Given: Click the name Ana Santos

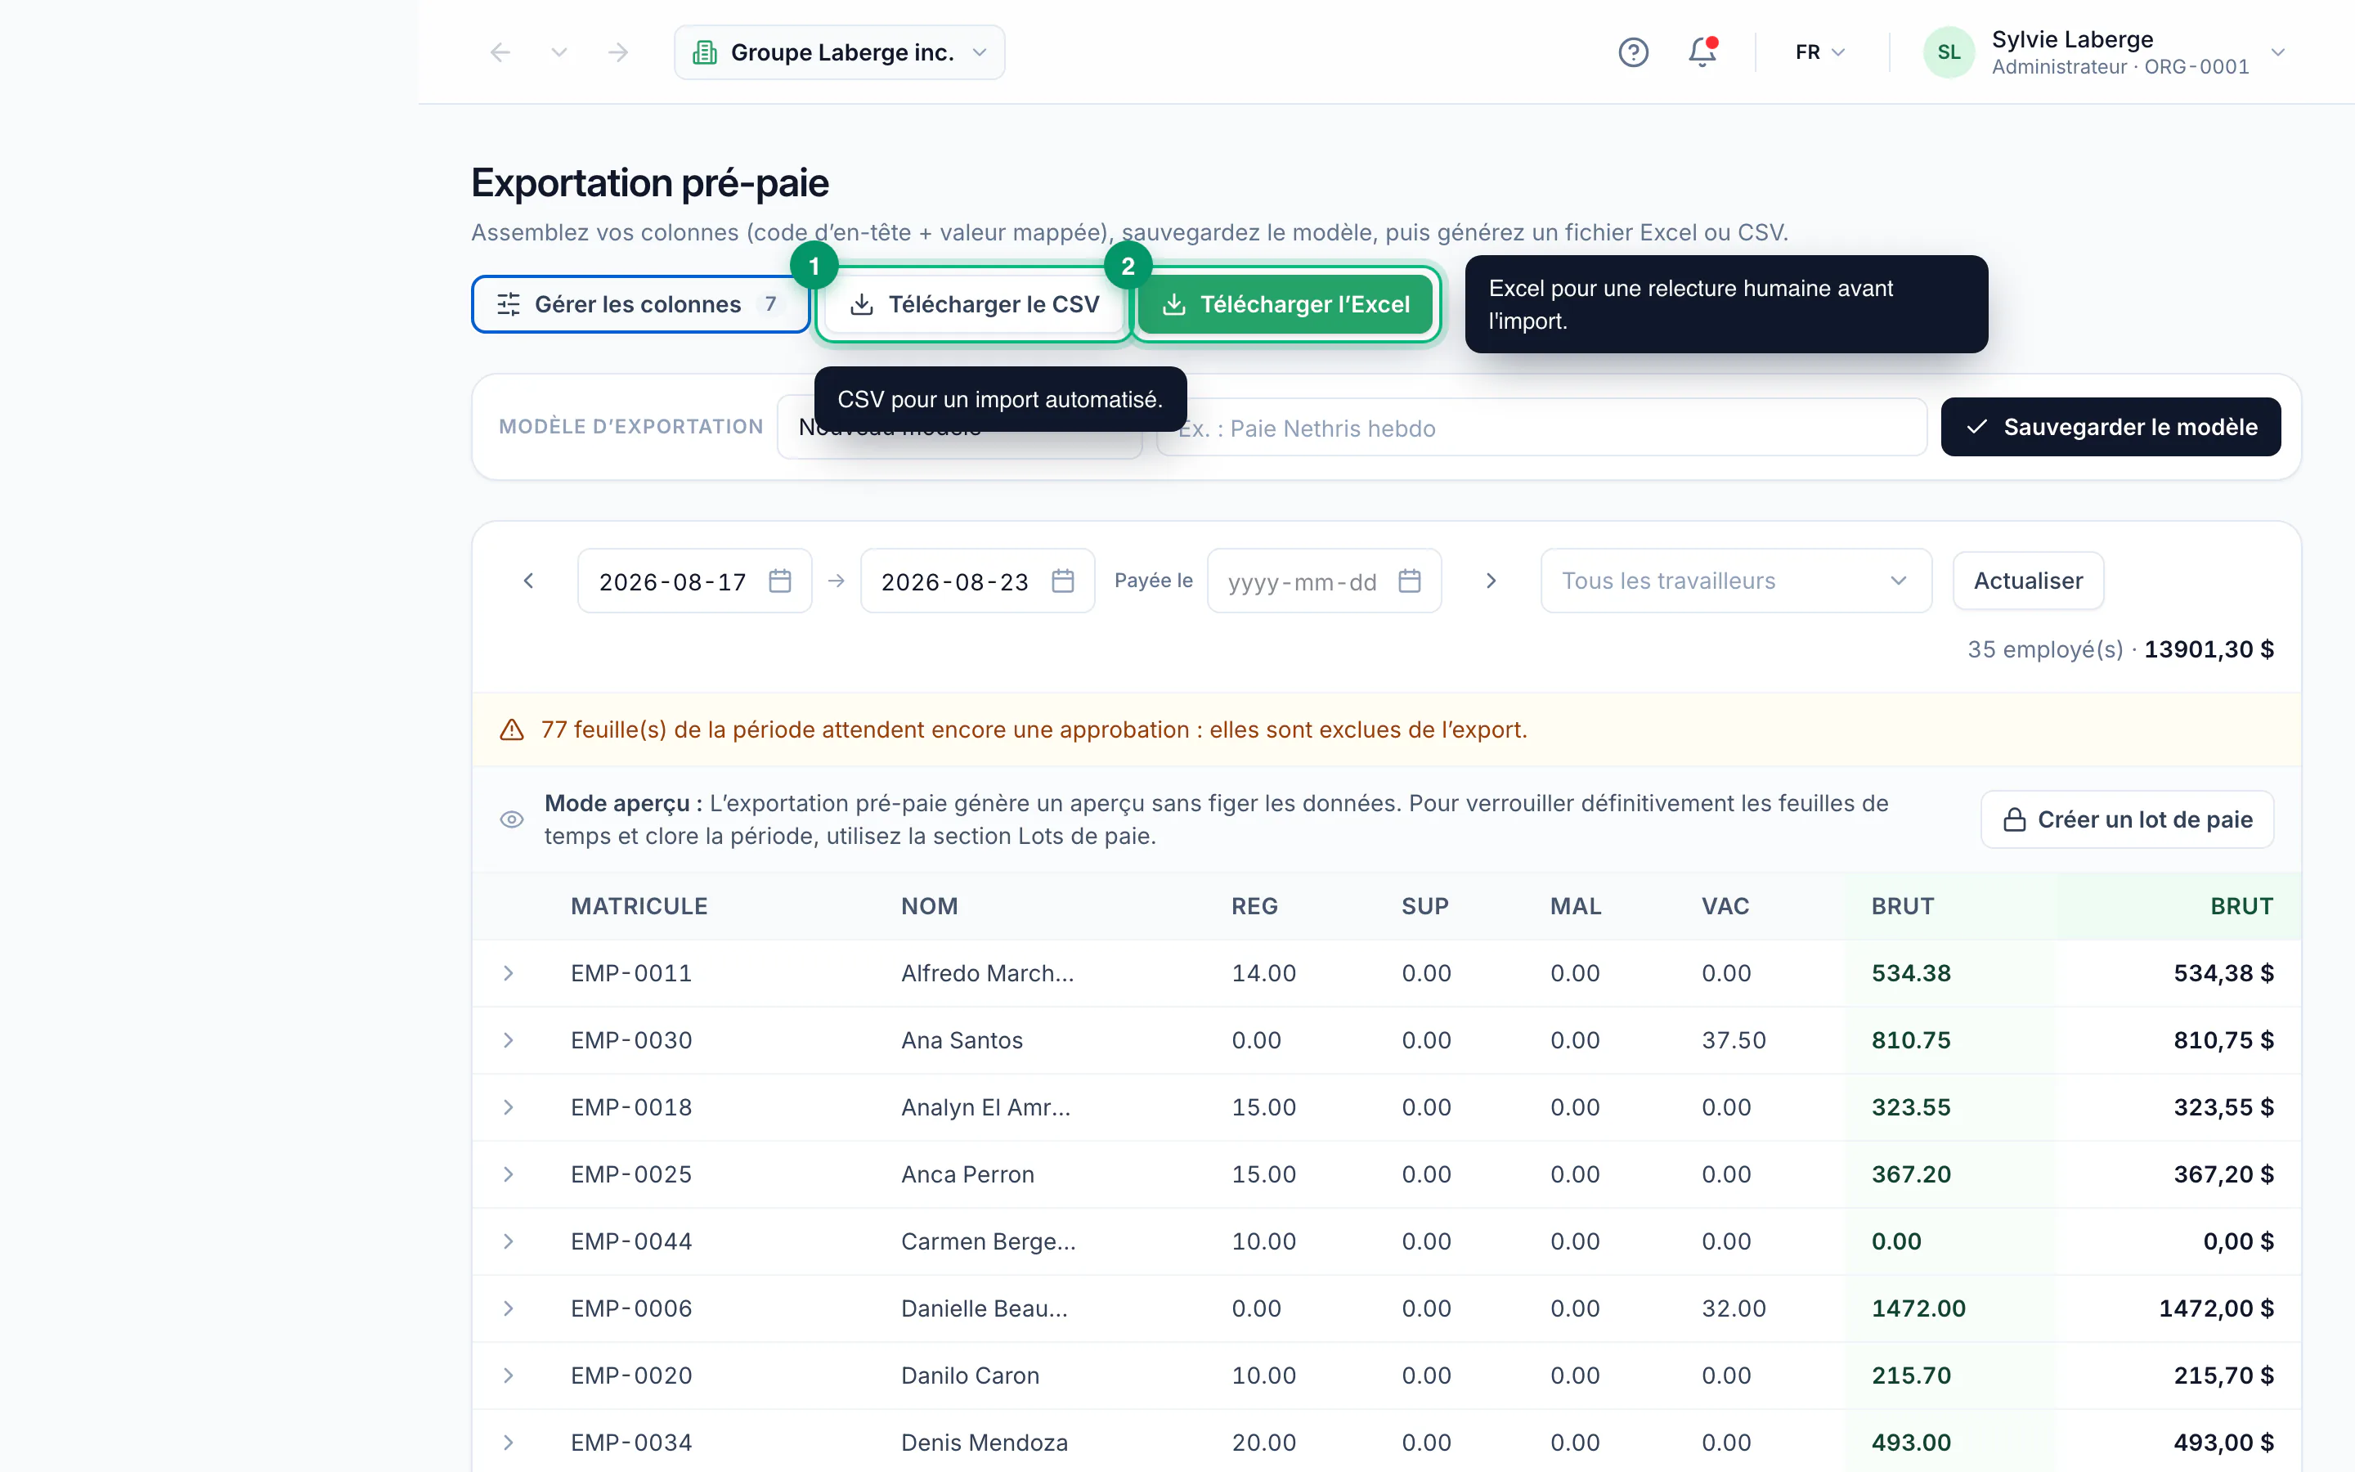Looking at the screenshot, I should [962, 1041].
